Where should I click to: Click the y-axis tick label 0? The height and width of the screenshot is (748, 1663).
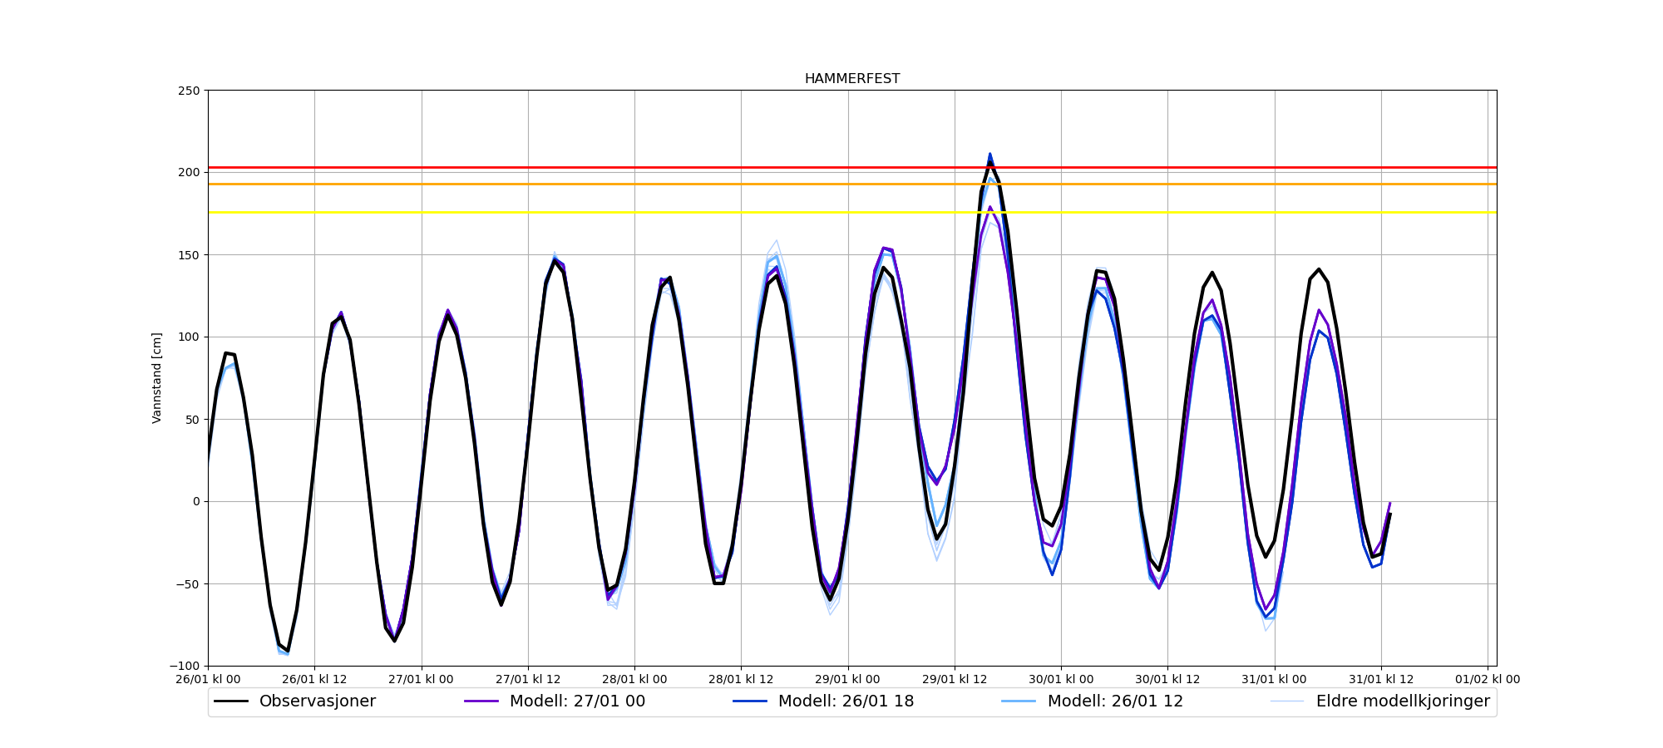tap(197, 502)
